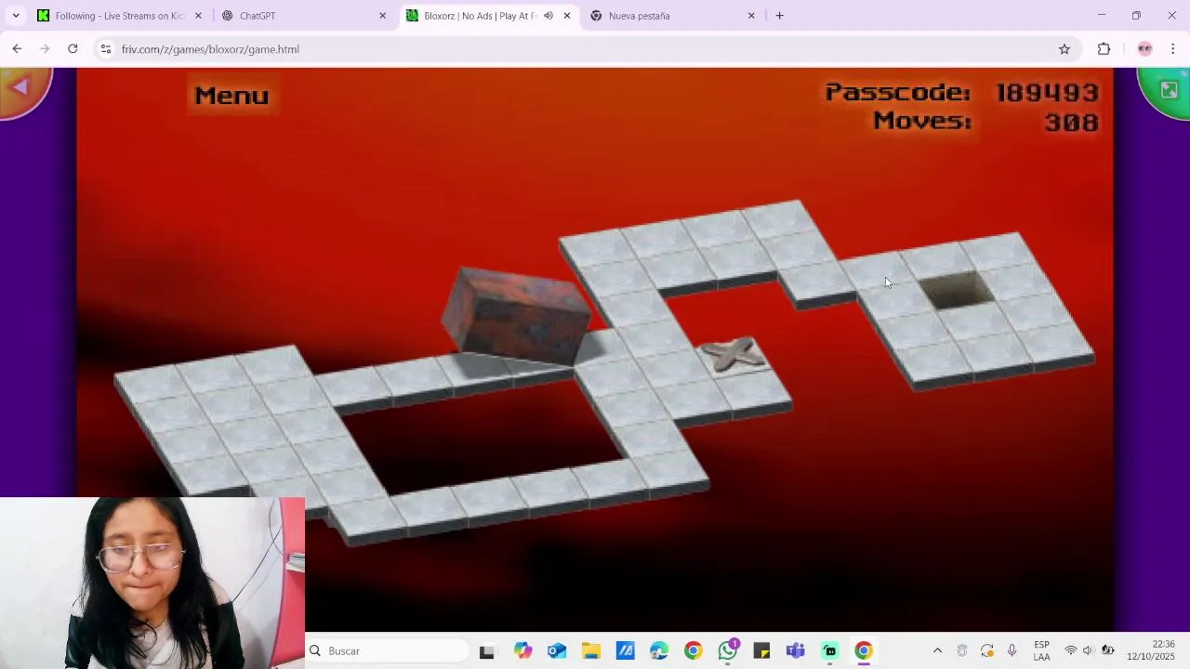
Task: Mute the Bloxorz tab audio
Action: tap(549, 16)
